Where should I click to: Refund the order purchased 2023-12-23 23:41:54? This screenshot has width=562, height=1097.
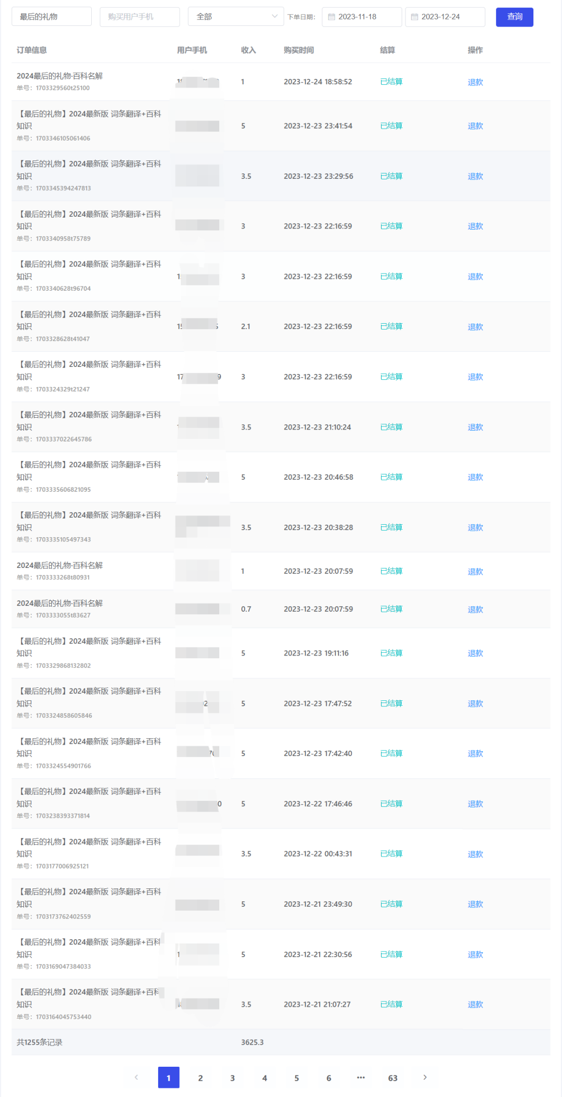[x=475, y=126]
